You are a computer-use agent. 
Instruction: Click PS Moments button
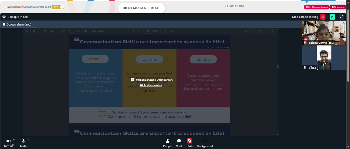[x=338, y=7]
